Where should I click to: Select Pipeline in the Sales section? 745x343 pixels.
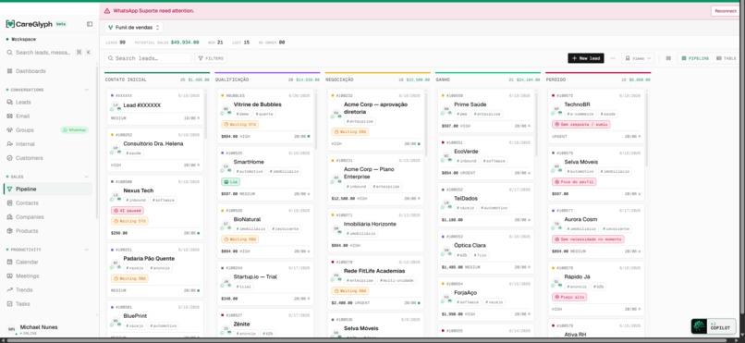(47, 190)
